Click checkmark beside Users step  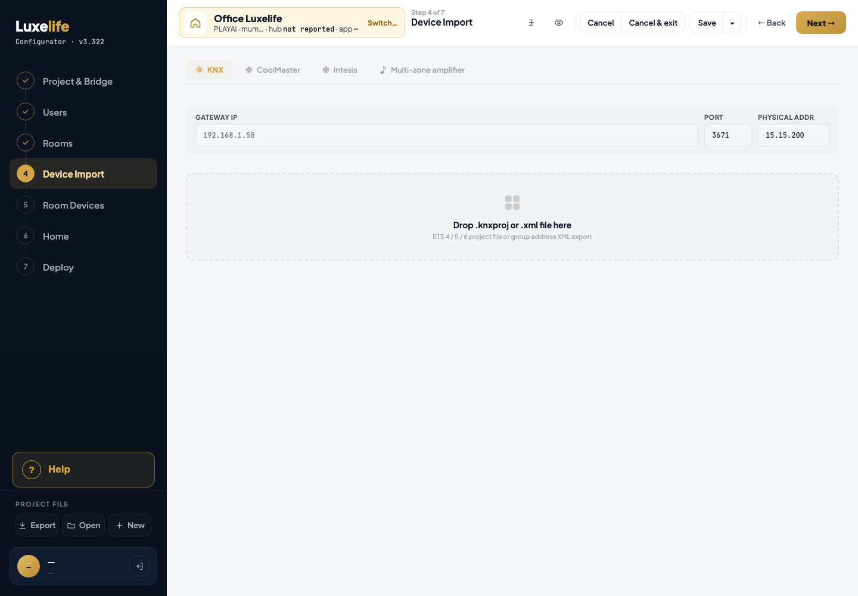point(26,111)
